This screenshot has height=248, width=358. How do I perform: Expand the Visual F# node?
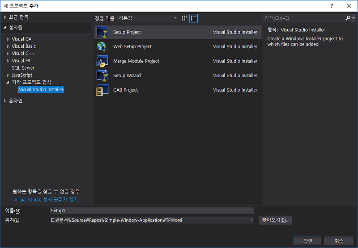click(x=8, y=61)
